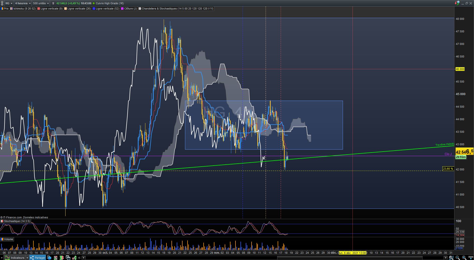The image size is (474, 260).
Task: Click the order synchronization arrows icon
Action: click(x=457, y=3)
